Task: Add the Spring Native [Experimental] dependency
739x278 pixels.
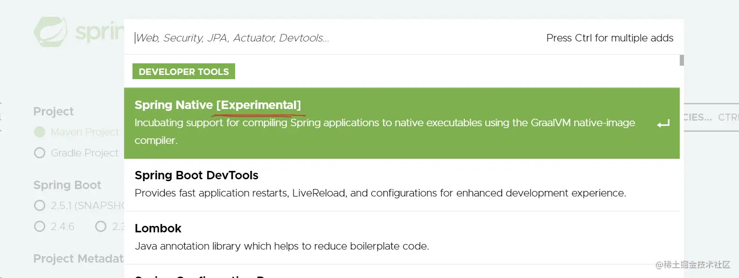Action: [402, 123]
